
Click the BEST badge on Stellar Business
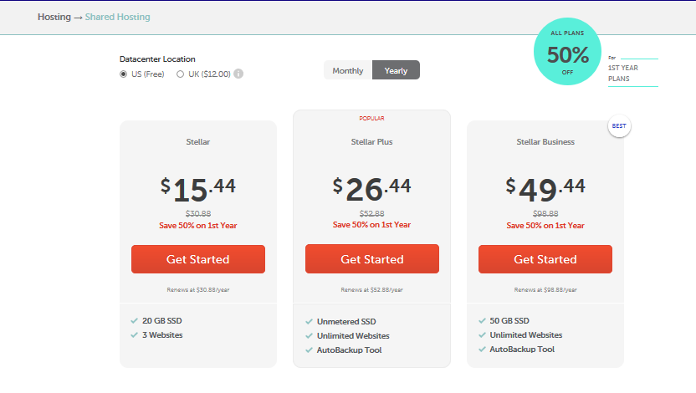pos(619,126)
